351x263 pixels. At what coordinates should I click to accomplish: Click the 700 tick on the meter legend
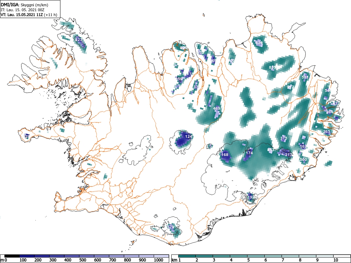112,260
